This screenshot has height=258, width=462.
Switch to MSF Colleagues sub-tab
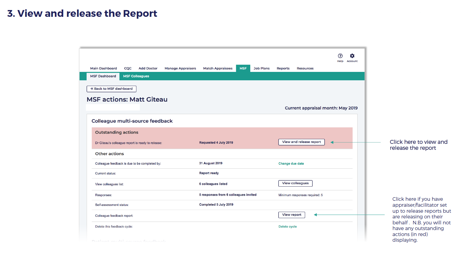[136, 76]
